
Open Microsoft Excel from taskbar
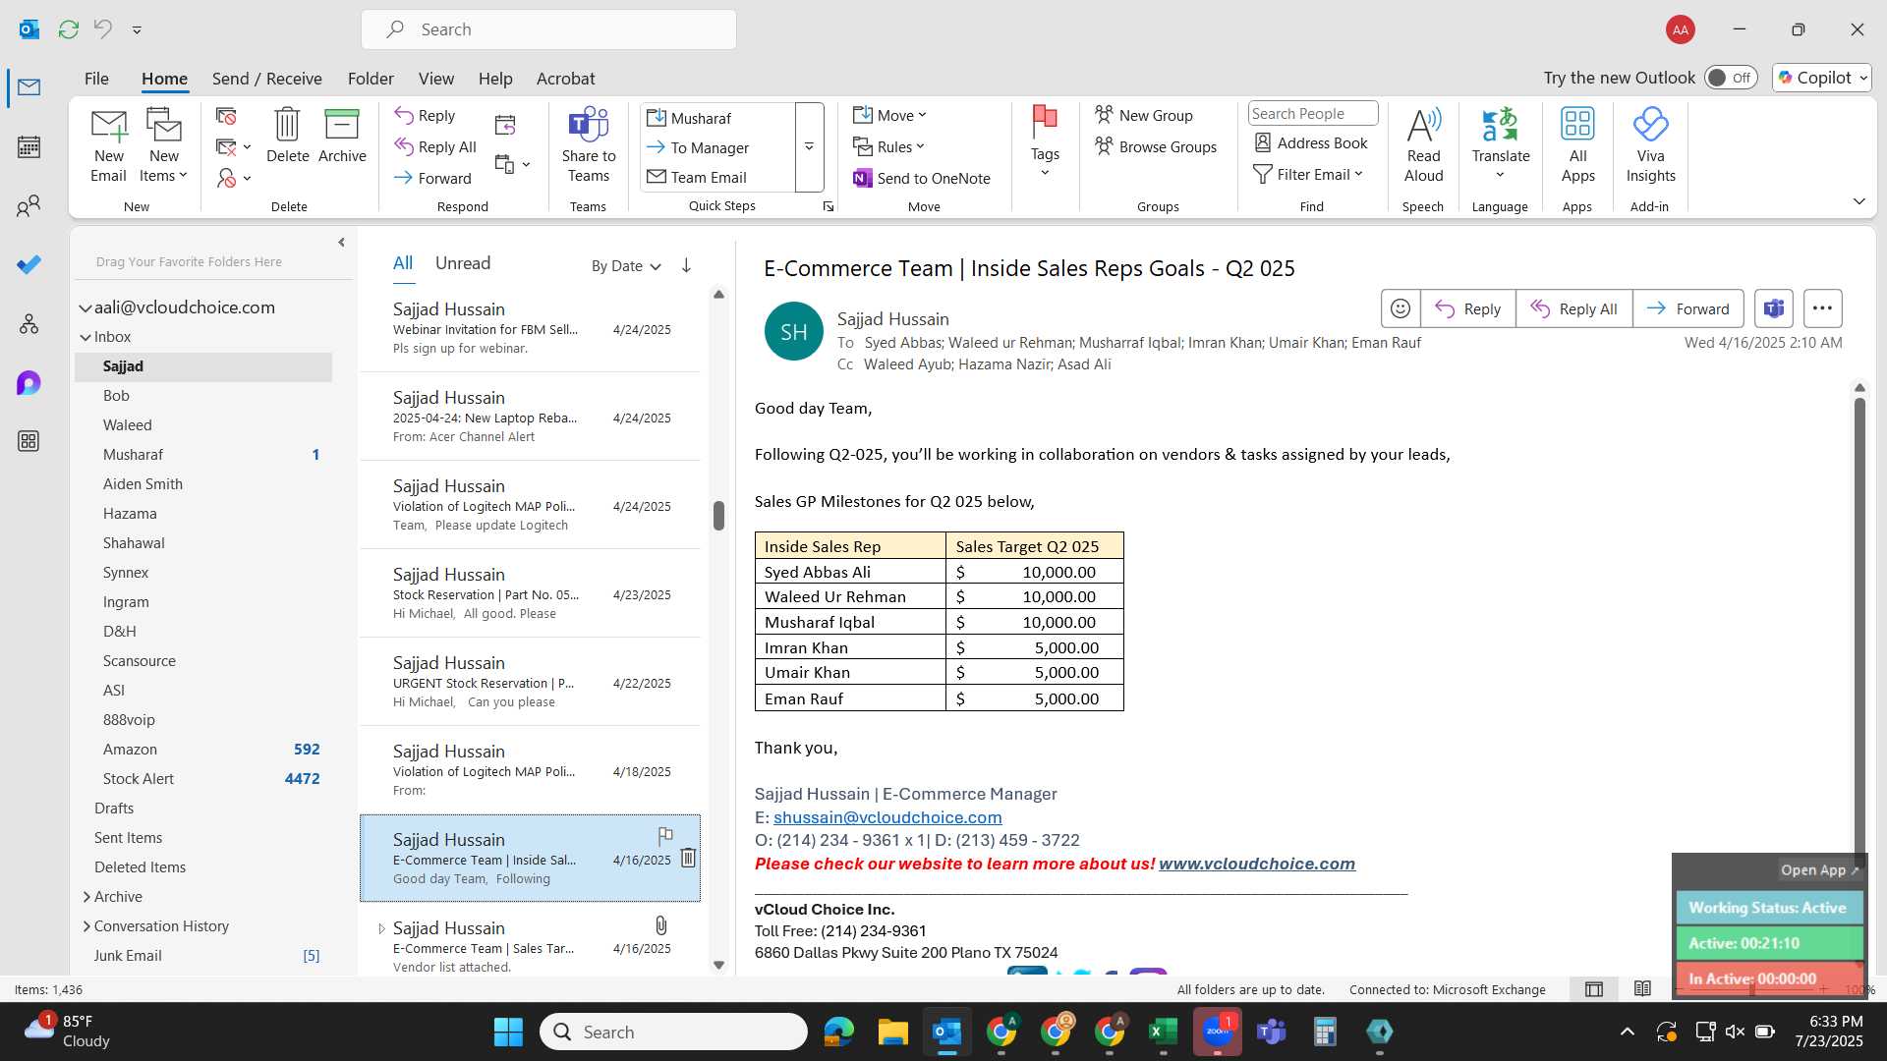pyautogui.click(x=1163, y=1032)
